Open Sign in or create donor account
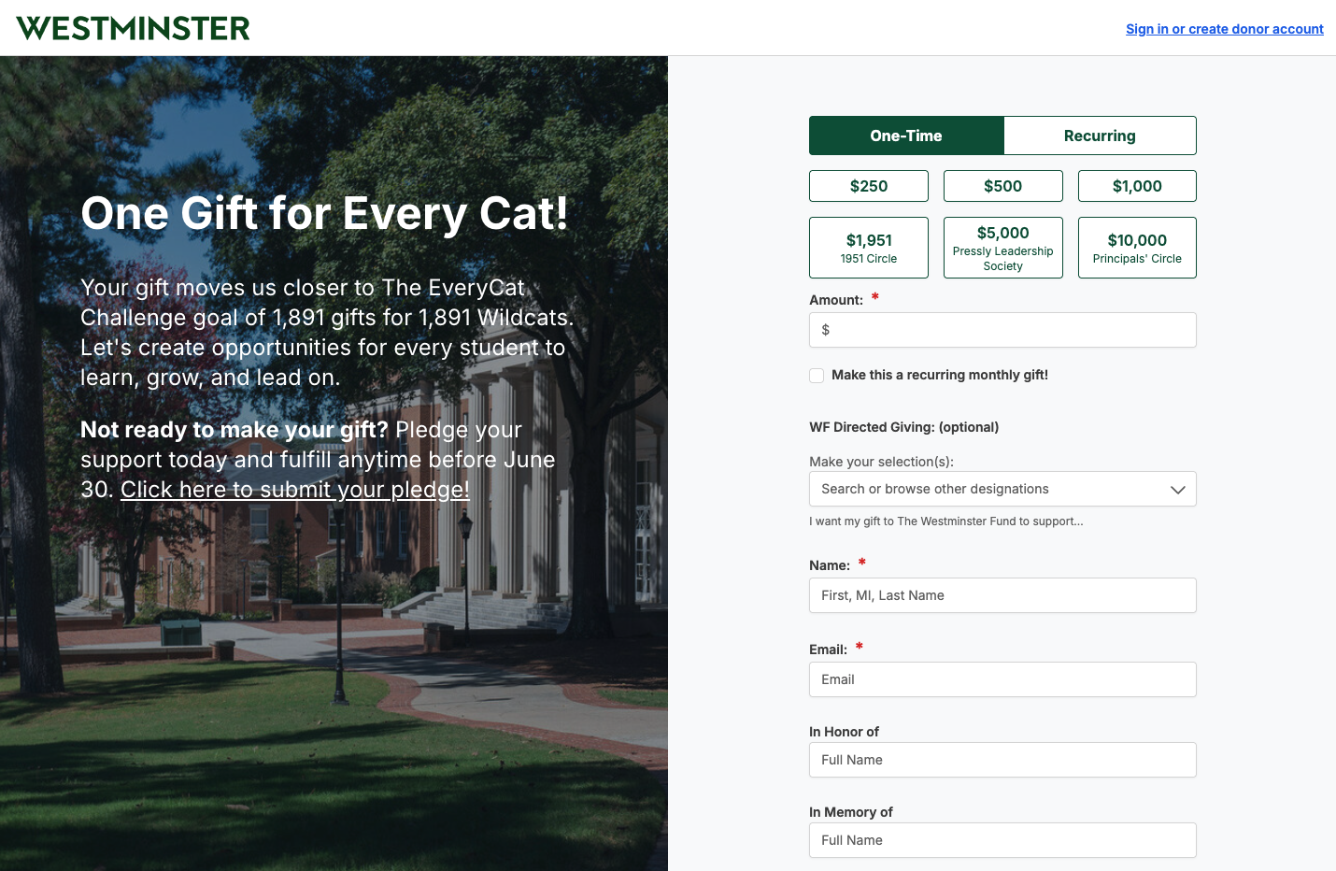Screen dimensions: 1336x871 [x=1224, y=29]
